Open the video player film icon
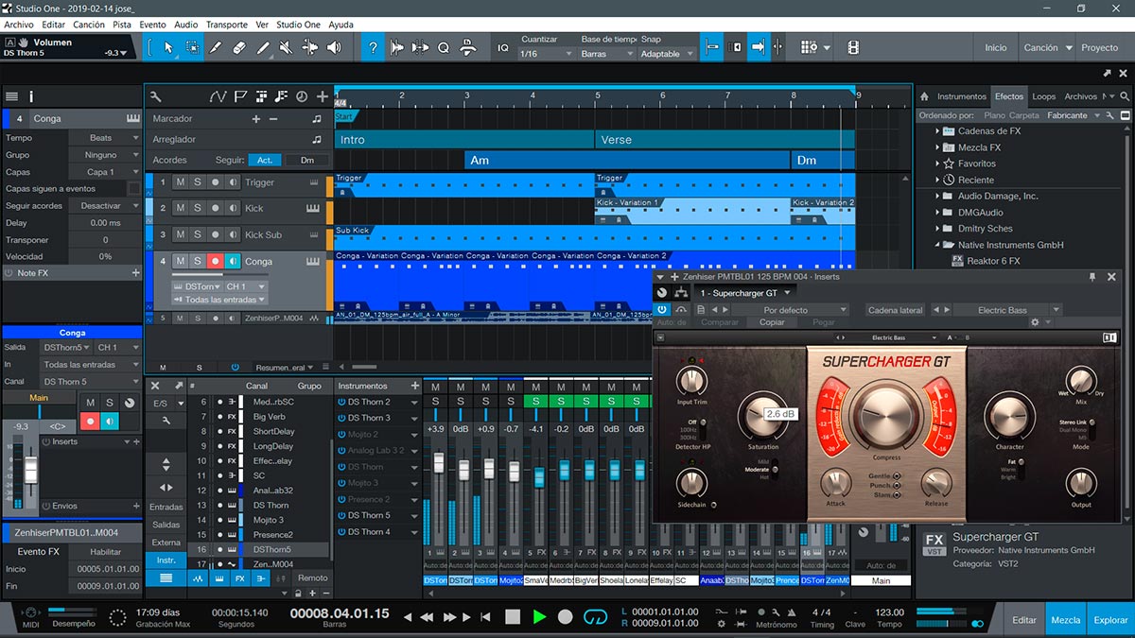Screen dimensions: 1135x638 [x=853, y=47]
